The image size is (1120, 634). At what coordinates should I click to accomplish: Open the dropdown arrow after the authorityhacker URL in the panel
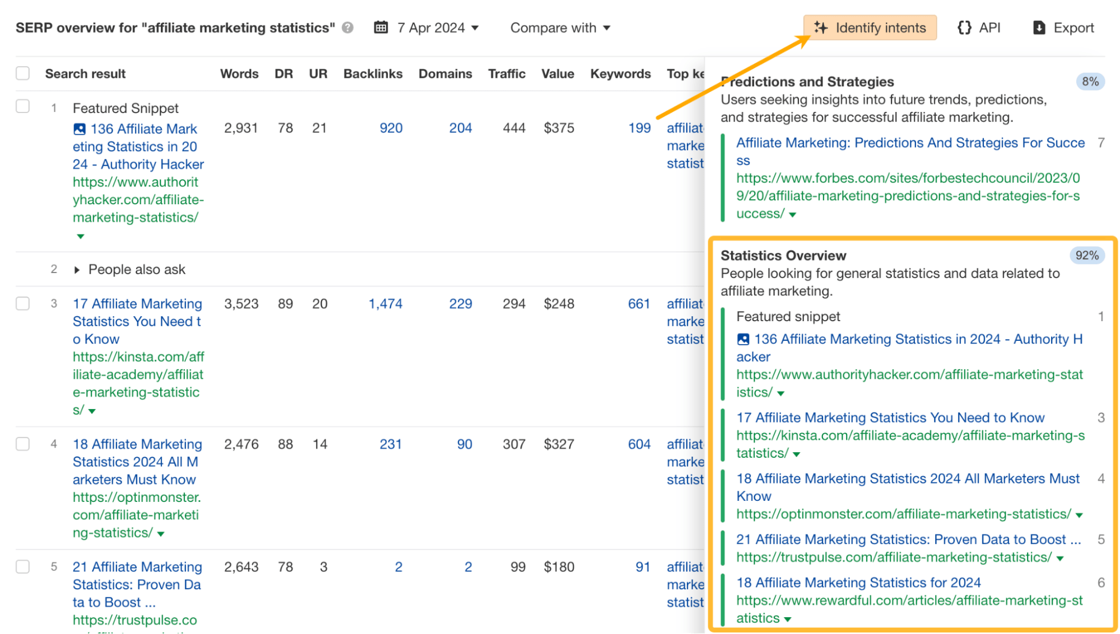coord(780,393)
